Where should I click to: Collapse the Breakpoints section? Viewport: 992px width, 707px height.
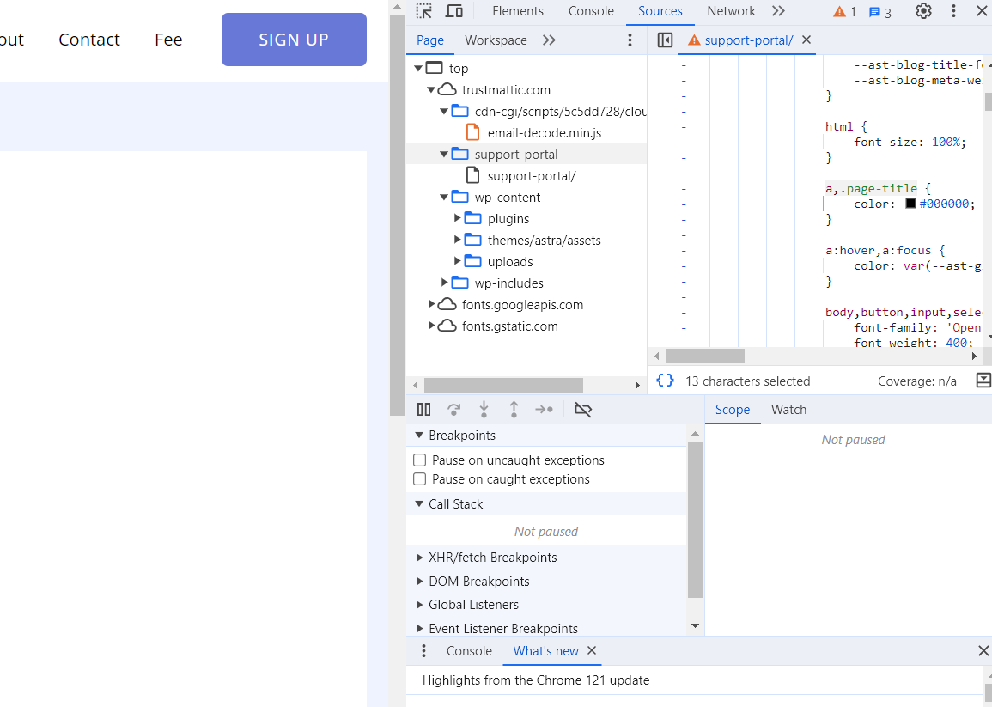419,436
